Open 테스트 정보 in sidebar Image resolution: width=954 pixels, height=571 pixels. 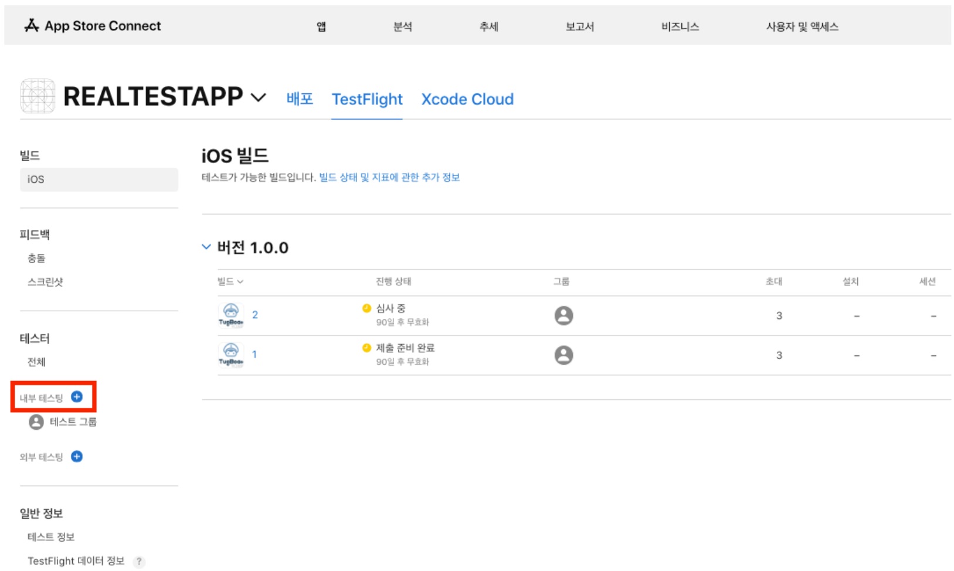click(x=51, y=536)
